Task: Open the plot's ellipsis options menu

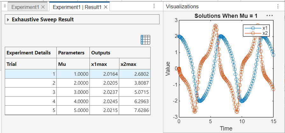Action: click(x=269, y=16)
